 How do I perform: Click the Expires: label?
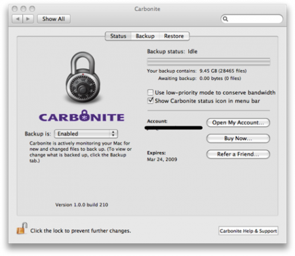click(156, 153)
